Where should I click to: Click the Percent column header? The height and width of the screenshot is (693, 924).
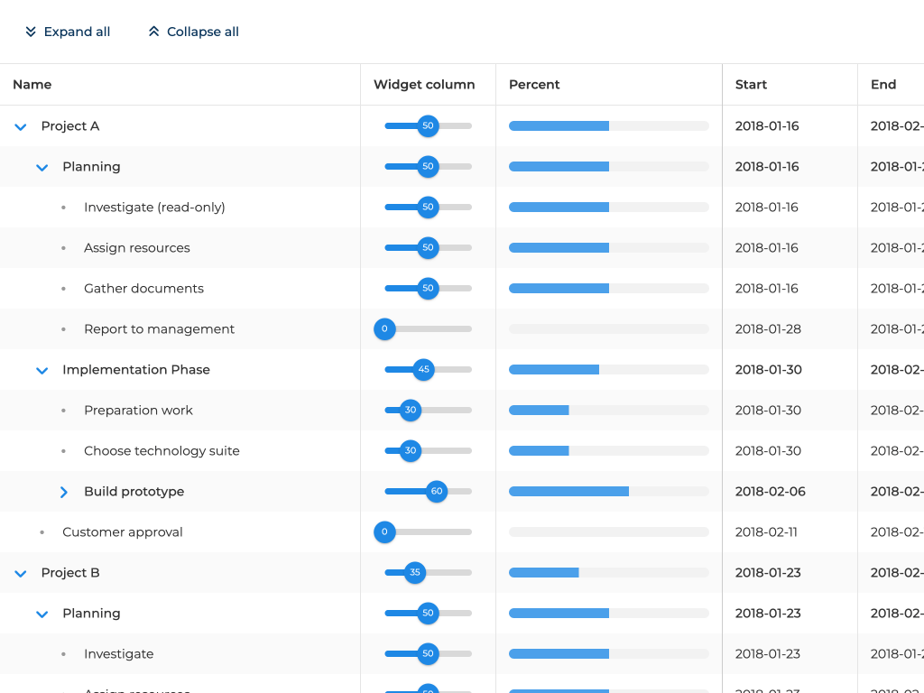pyautogui.click(x=534, y=85)
